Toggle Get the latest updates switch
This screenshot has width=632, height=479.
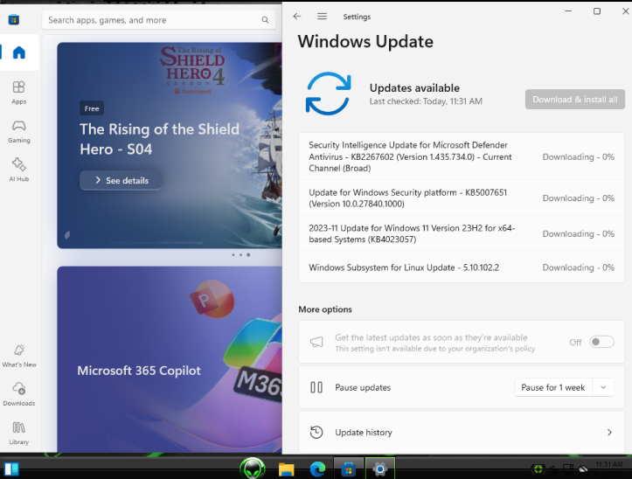[601, 342]
